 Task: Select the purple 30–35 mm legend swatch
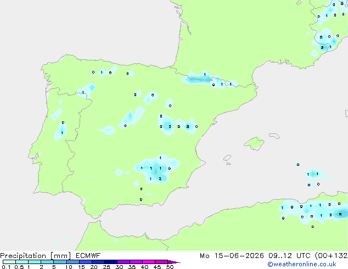pos(124,262)
